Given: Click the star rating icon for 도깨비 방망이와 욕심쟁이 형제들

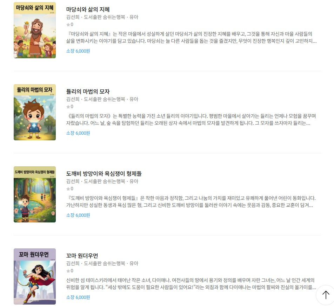Looking at the screenshot, I should (x=68, y=189).
